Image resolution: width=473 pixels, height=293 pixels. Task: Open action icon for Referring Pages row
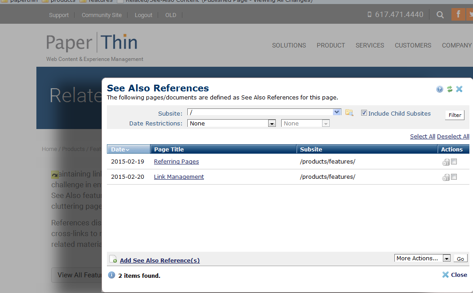(x=446, y=162)
